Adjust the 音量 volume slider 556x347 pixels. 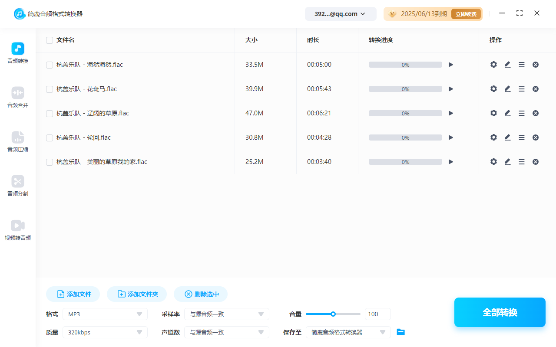pos(333,314)
